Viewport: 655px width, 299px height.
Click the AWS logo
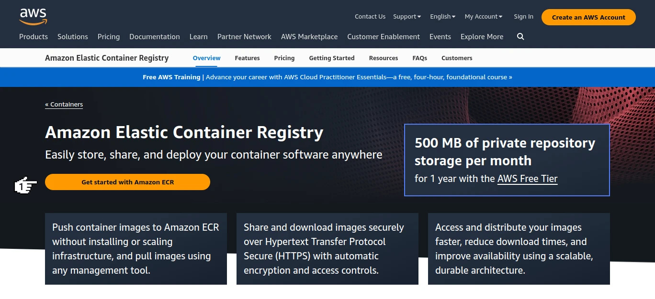pyautogui.click(x=33, y=17)
